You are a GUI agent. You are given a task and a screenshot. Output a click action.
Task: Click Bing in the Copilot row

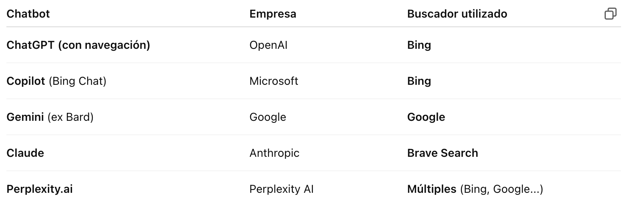[419, 81]
